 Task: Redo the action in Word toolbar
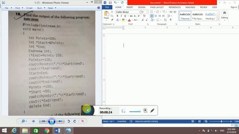point(122,3)
